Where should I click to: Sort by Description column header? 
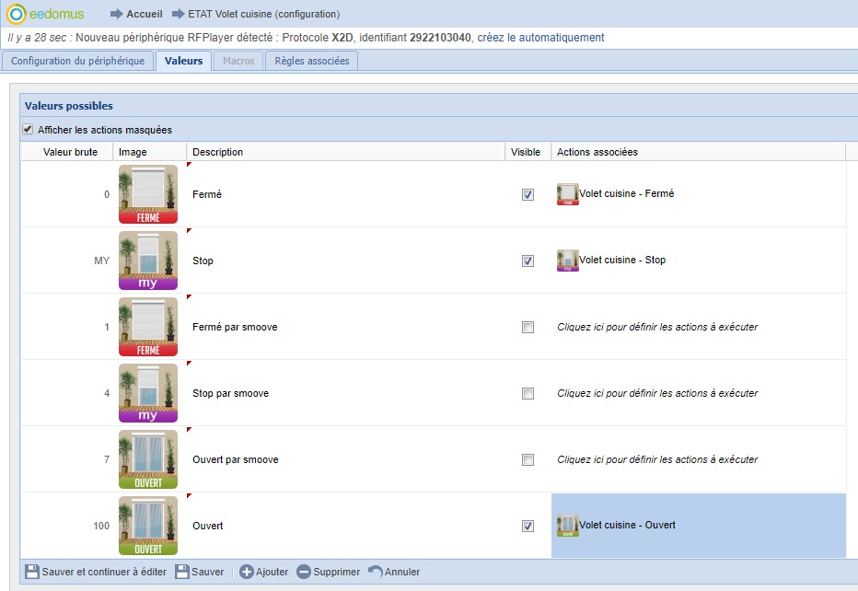(x=217, y=152)
